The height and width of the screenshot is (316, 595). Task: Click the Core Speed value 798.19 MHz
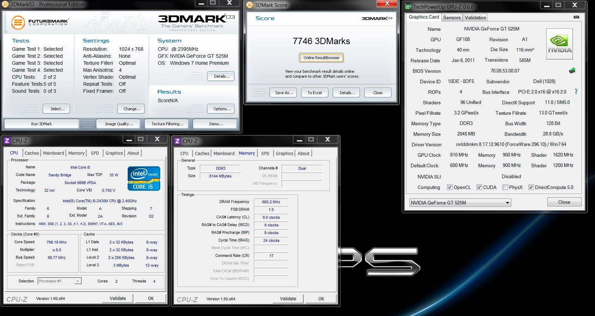[56, 242]
